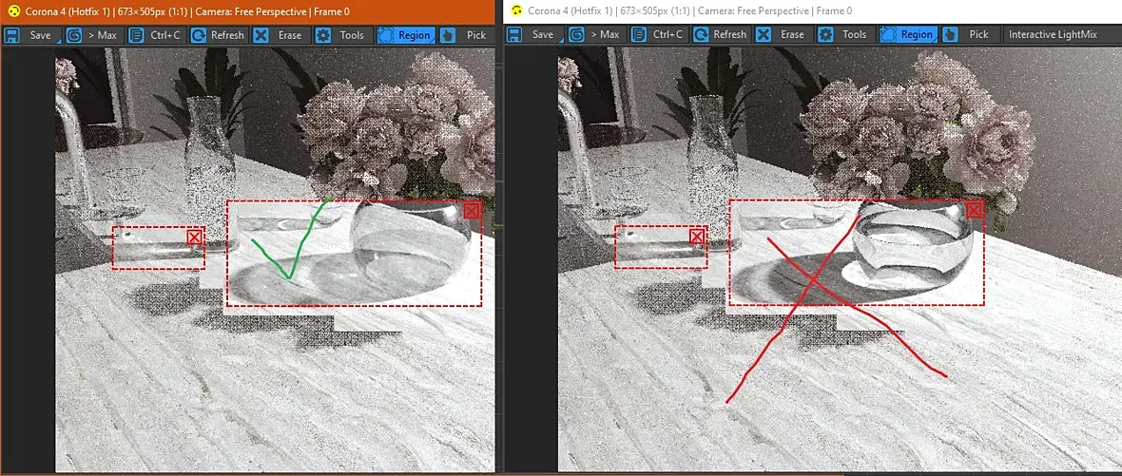The image size is (1122, 476).
Task: Open Tools in the left Corona window
Action: coord(342,35)
